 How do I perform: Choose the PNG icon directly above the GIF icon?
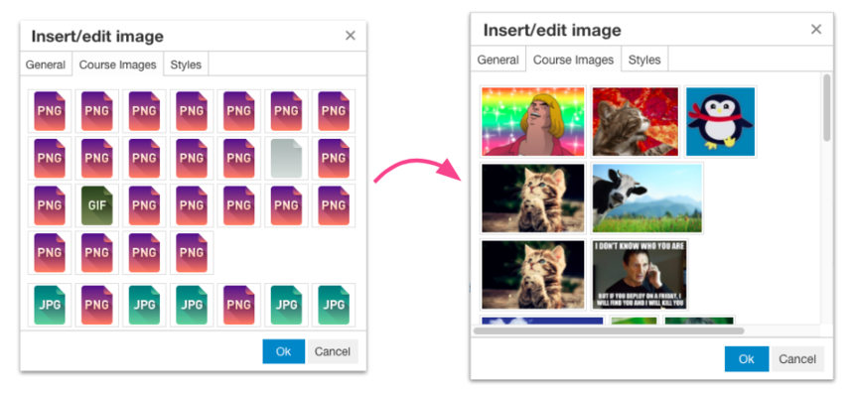click(97, 158)
